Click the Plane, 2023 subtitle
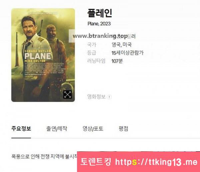200x172 pixels. [99, 24]
